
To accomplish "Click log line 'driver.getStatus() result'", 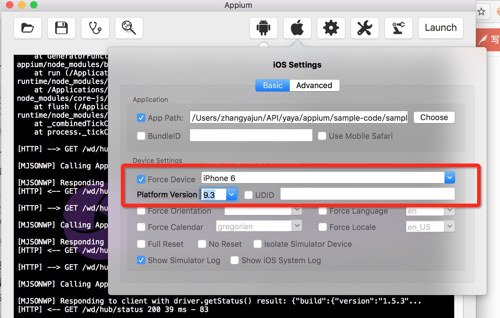I will point(220,301).
